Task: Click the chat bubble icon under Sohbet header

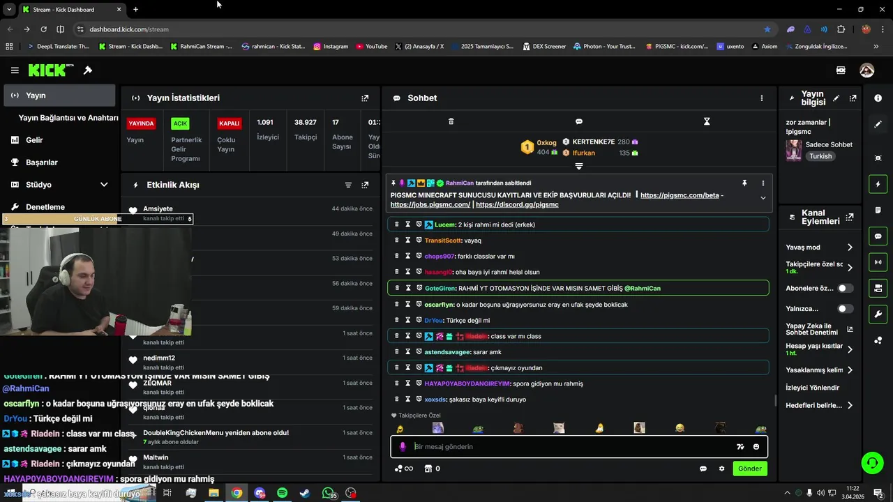Action: coord(578,121)
